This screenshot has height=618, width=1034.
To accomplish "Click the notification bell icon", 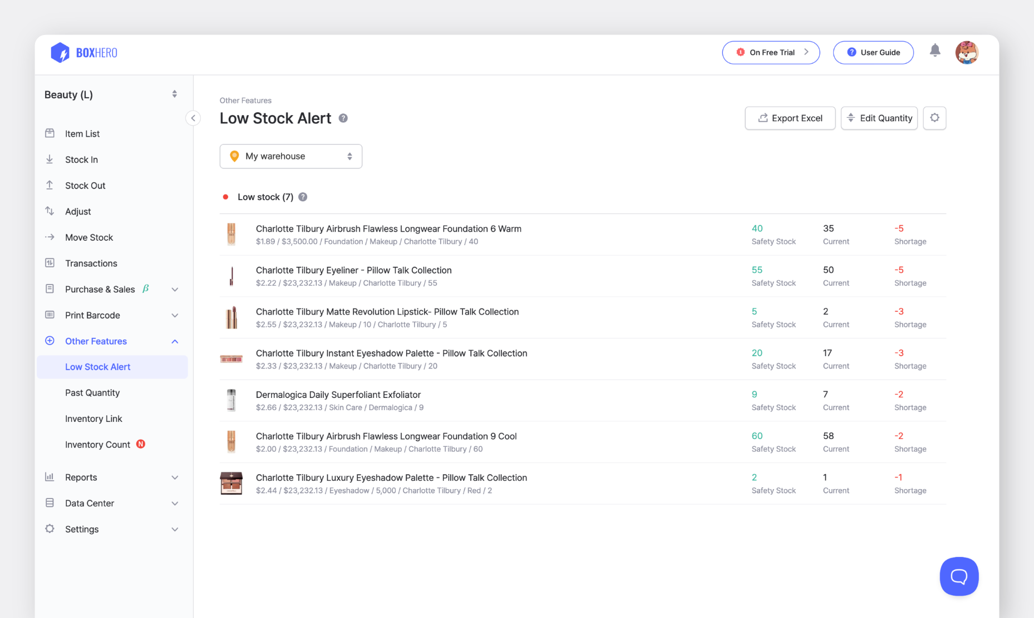I will click(935, 51).
